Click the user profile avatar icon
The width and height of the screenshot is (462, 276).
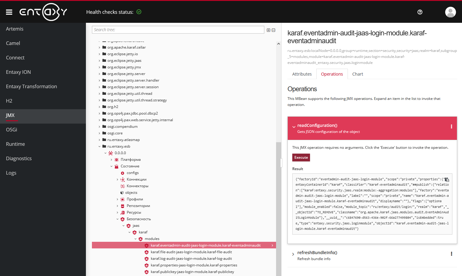coord(450,12)
